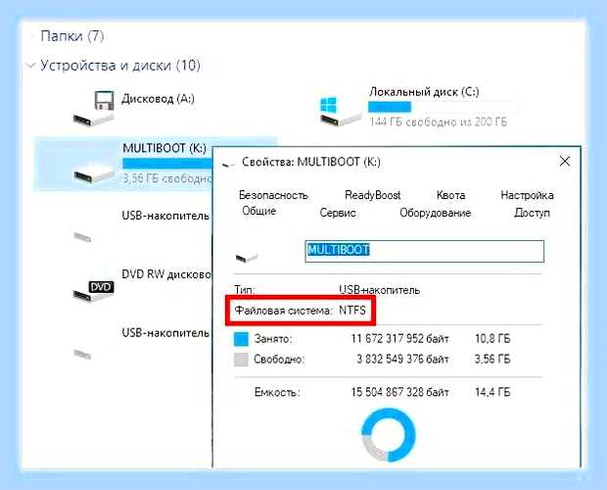
Task: Click the DVD RW дисковод label
Action: (x=166, y=274)
